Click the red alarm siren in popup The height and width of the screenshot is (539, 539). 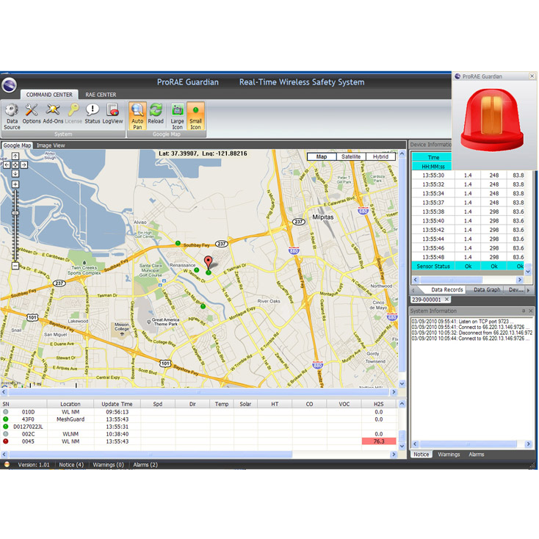click(492, 119)
